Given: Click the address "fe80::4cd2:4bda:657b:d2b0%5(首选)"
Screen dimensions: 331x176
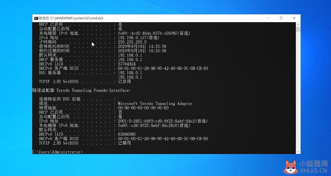Looking at the screenshot, I should tap(154, 33).
